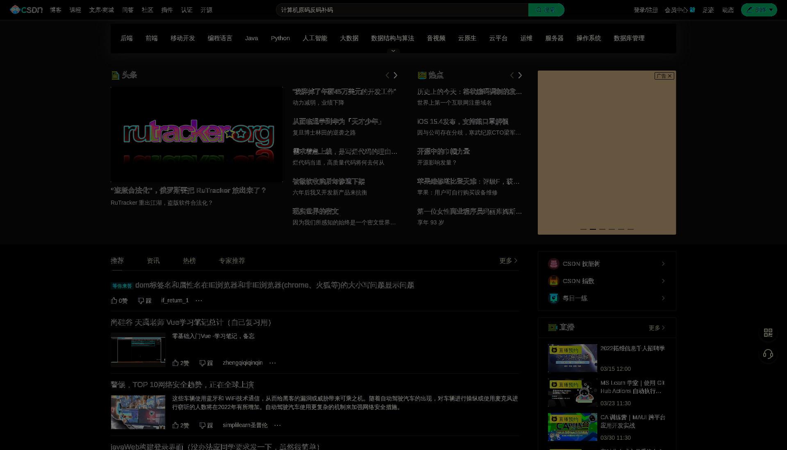Open 动态 activity feed
Image resolution: width=787 pixels, height=450 pixels.
(x=728, y=10)
